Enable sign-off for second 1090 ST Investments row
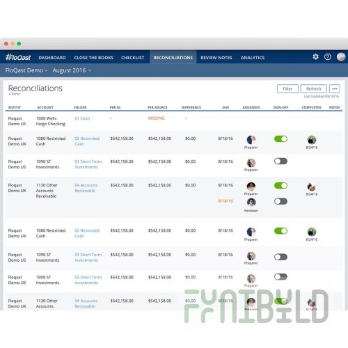The height and width of the screenshot is (348, 348). point(280,257)
